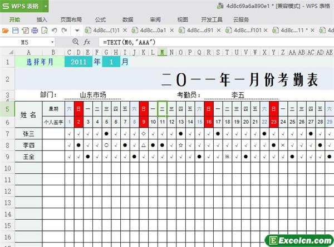Expand the WPS 表格 button dropdown arrow
The image size is (334, 247).
pyautogui.click(x=46, y=6)
